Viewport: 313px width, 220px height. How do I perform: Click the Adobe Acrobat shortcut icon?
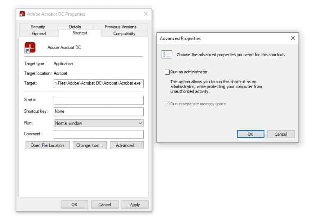pyautogui.click(x=28, y=48)
